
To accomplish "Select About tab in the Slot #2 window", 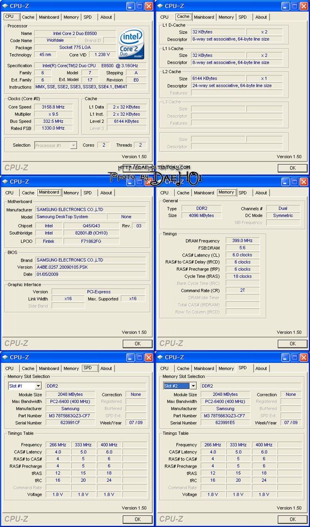I will pyautogui.click(x=261, y=369).
